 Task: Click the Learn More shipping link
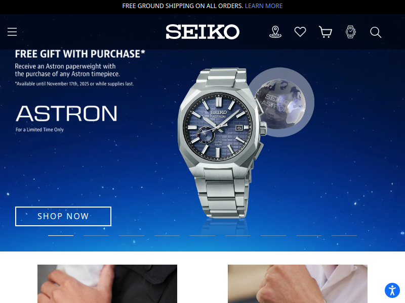click(x=264, y=6)
